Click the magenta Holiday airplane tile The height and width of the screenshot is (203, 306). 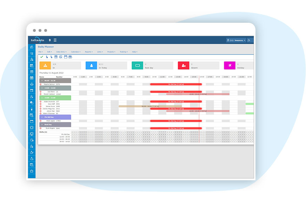click(x=229, y=65)
